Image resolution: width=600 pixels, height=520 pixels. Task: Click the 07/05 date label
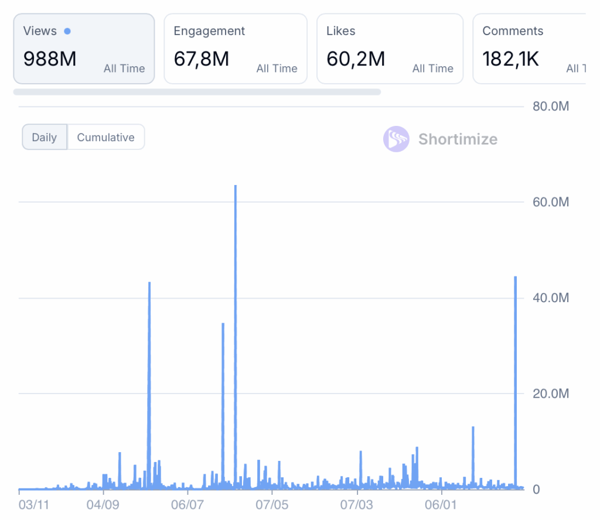pos(272,504)
